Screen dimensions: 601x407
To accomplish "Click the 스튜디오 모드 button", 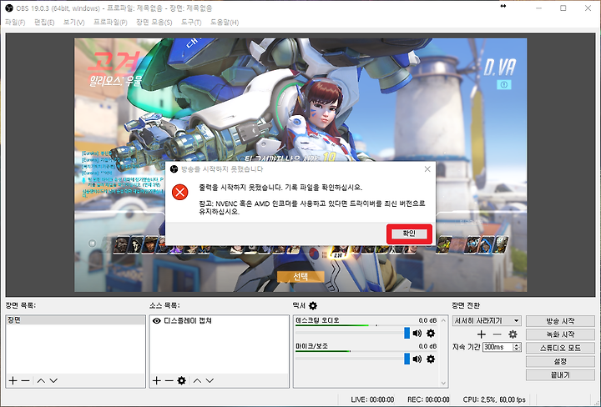I will coord(560,348).
